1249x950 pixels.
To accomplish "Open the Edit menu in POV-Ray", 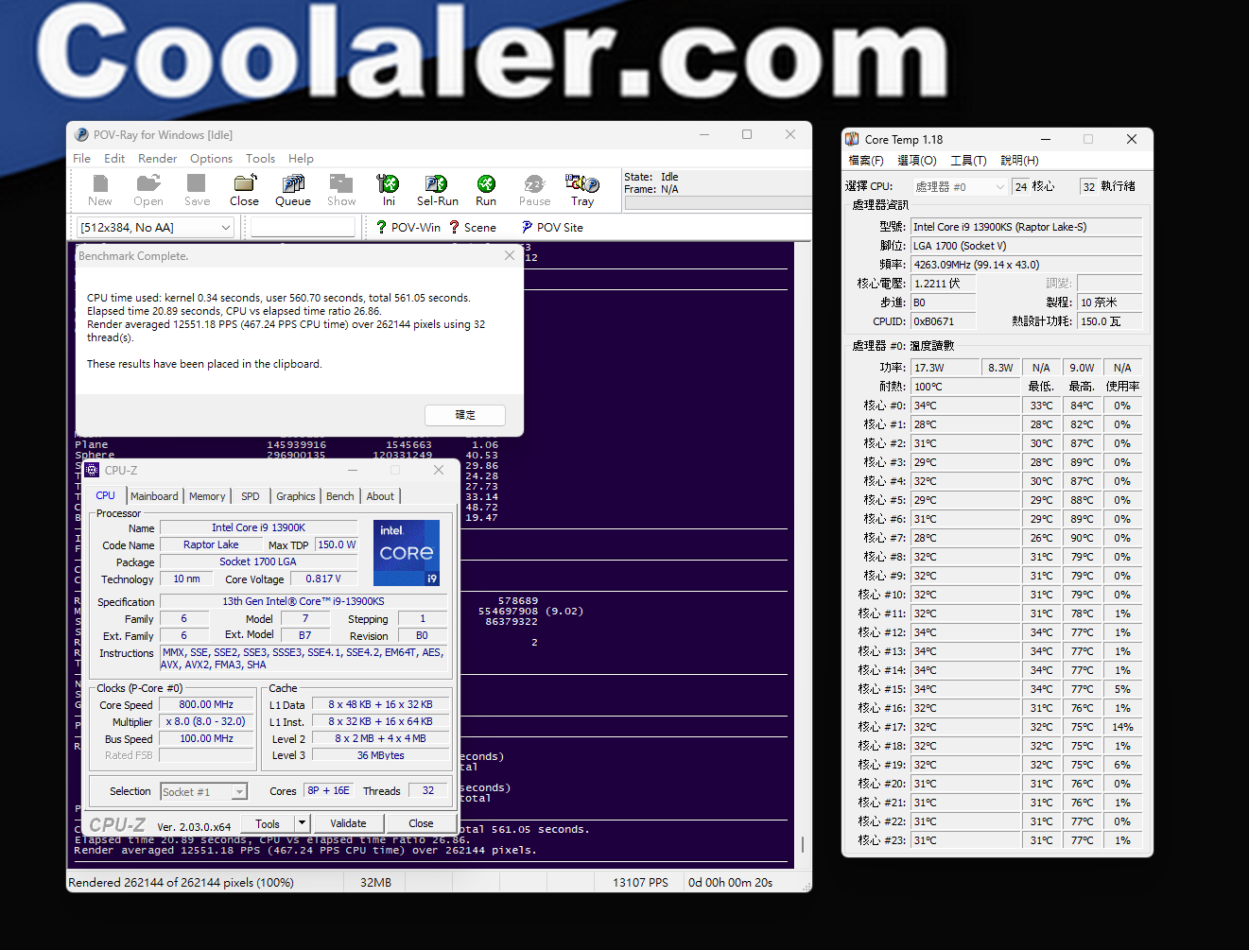I will coord(114,159).
